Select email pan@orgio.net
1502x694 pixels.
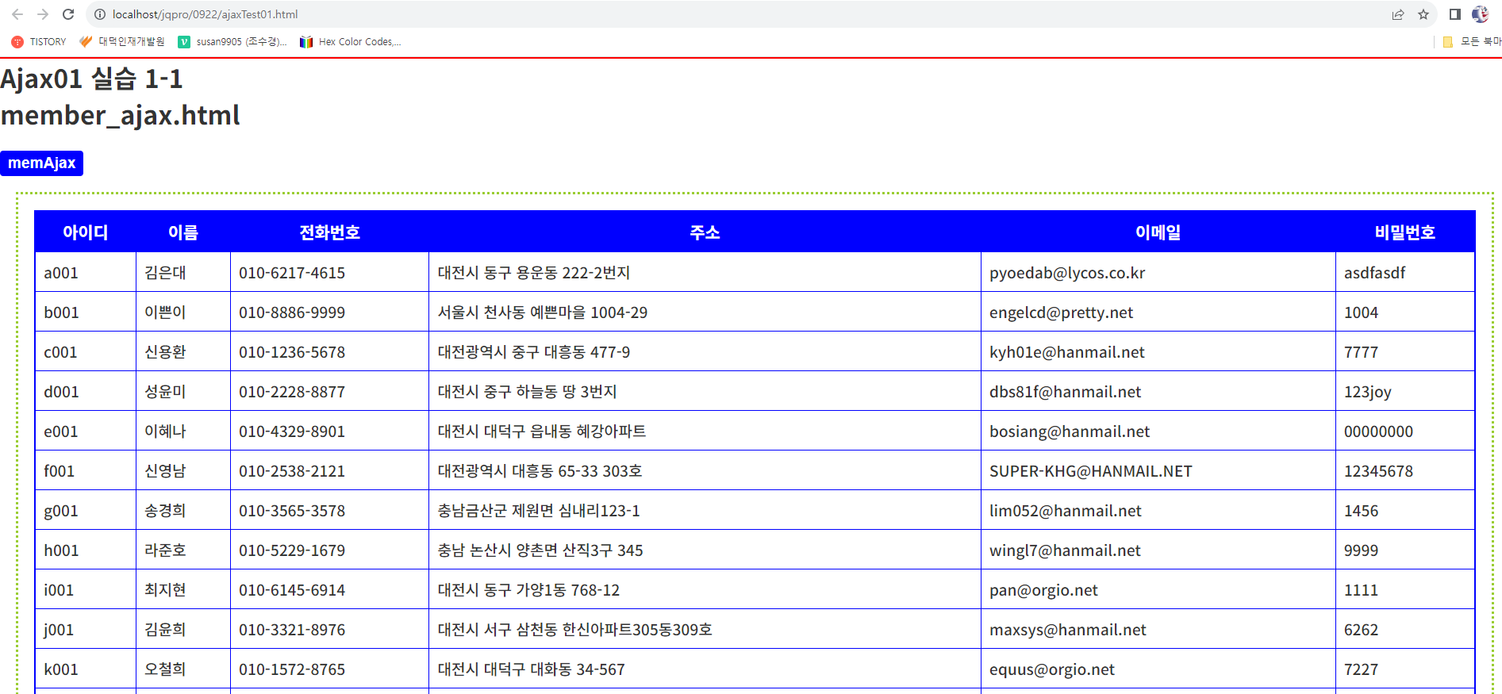pyautogui.click(x=1043, y=590)
